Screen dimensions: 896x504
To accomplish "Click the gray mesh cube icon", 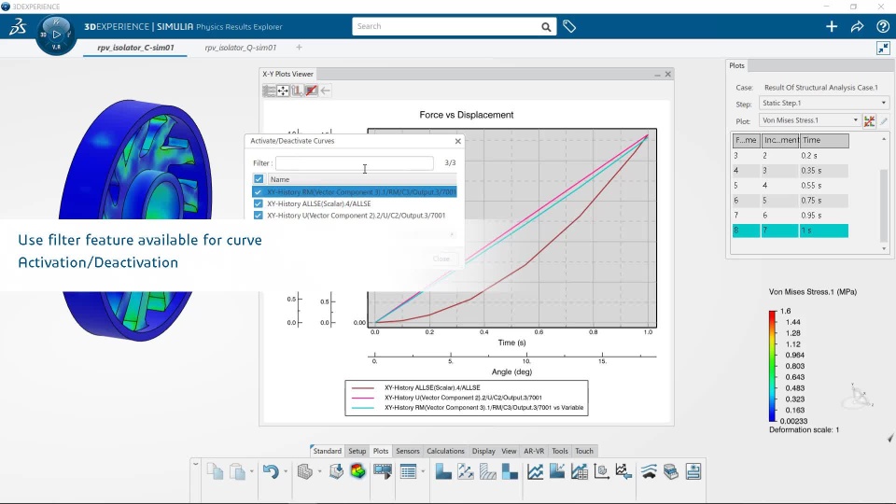I will click(x=305, y=471).
